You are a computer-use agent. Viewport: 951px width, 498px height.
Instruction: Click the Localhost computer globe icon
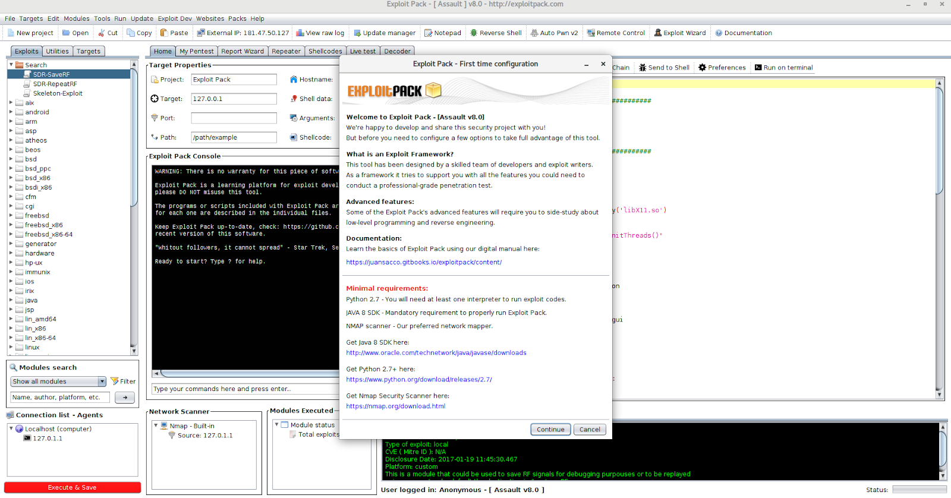[20, 428]
